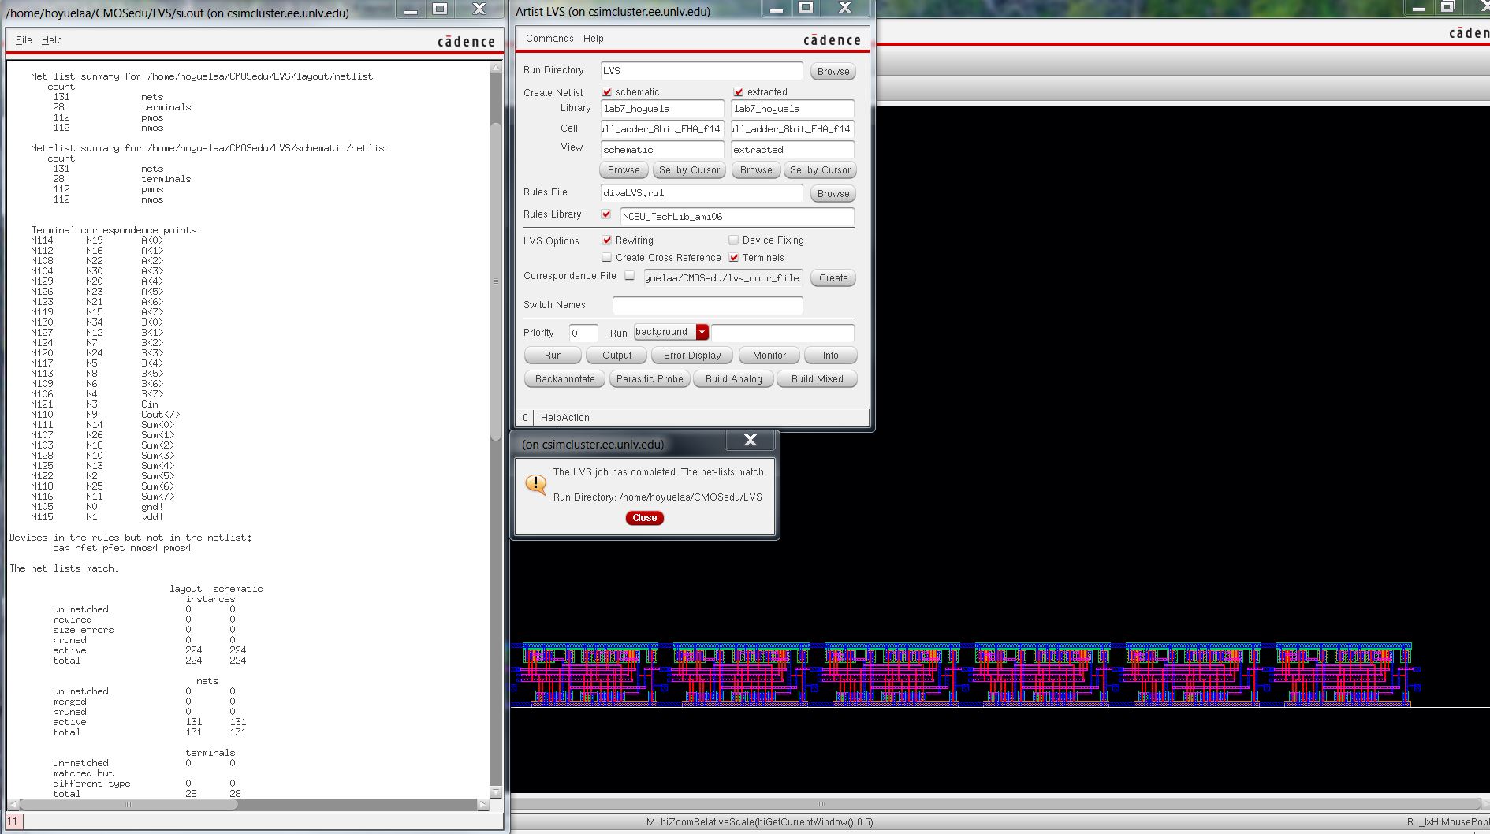Click the si.out scroll-up arrow
1490x834 pixels.
pos(496,69)
